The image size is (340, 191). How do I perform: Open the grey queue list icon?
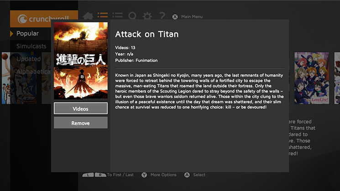tap(117, 16)
